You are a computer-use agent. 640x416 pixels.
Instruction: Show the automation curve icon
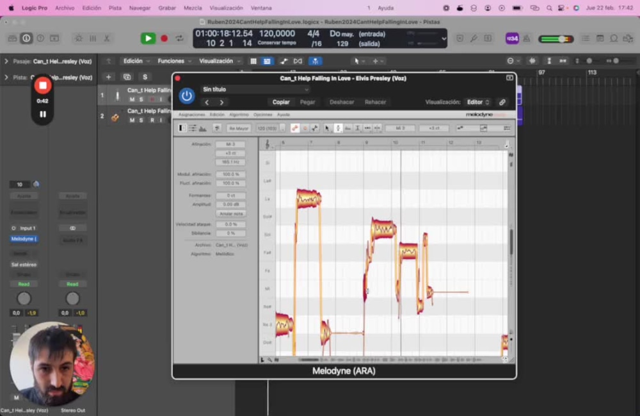pos(284,61)
